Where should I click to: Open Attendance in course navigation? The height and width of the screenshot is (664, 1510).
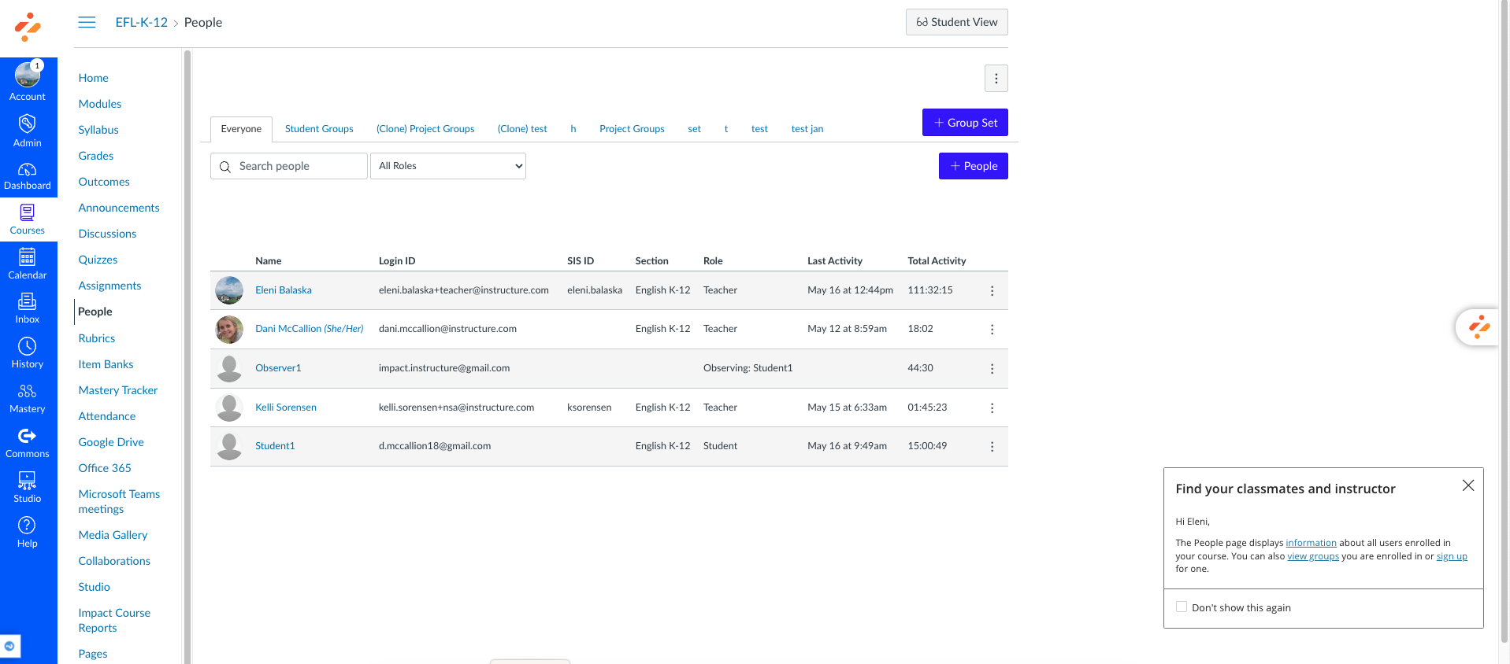pos(107,416)
